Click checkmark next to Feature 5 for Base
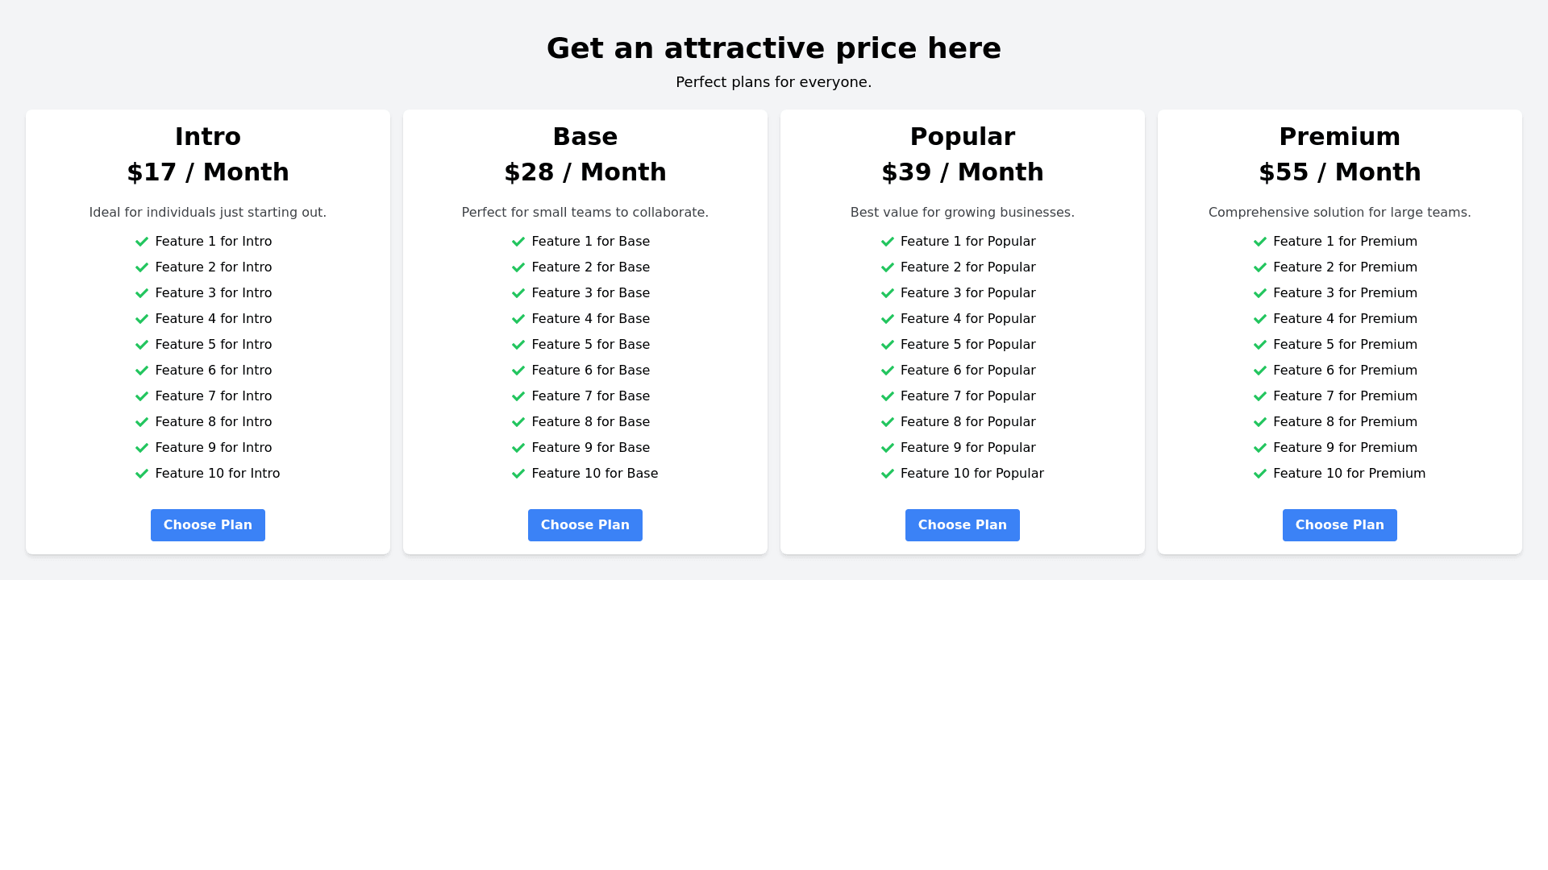 [518, 345]
